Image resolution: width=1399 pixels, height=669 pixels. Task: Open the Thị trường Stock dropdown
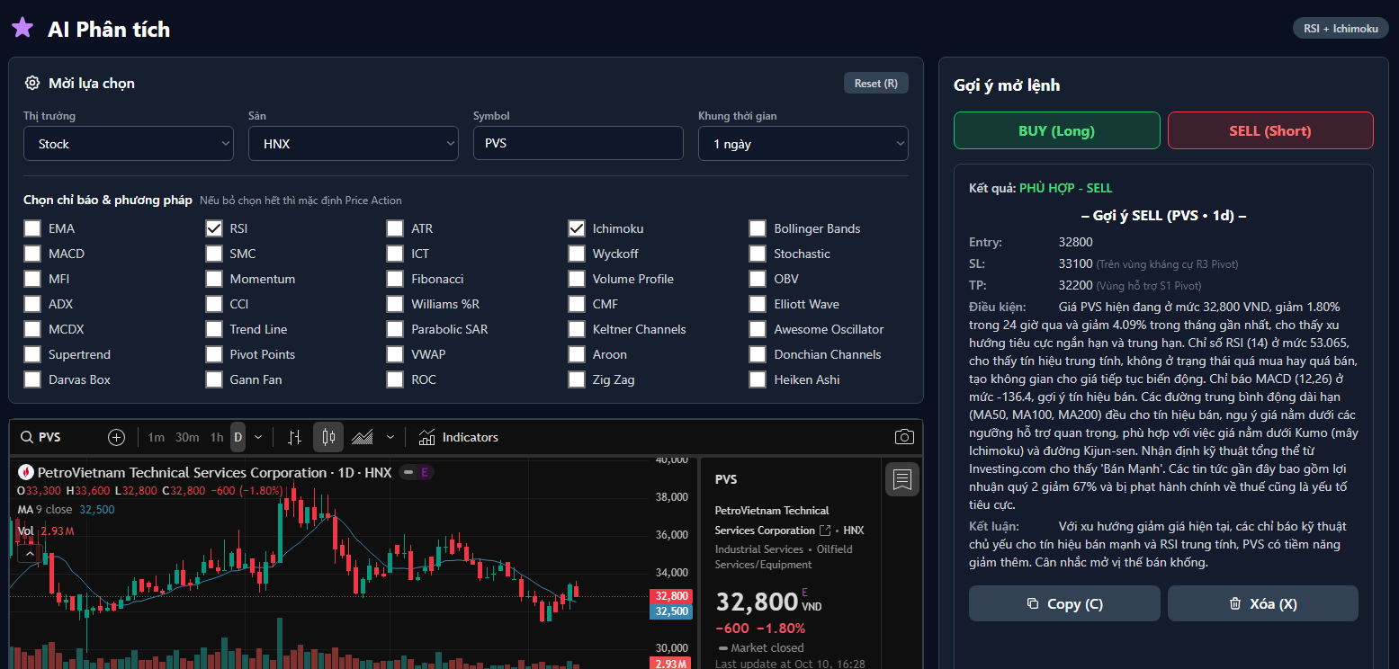(129, 144)
